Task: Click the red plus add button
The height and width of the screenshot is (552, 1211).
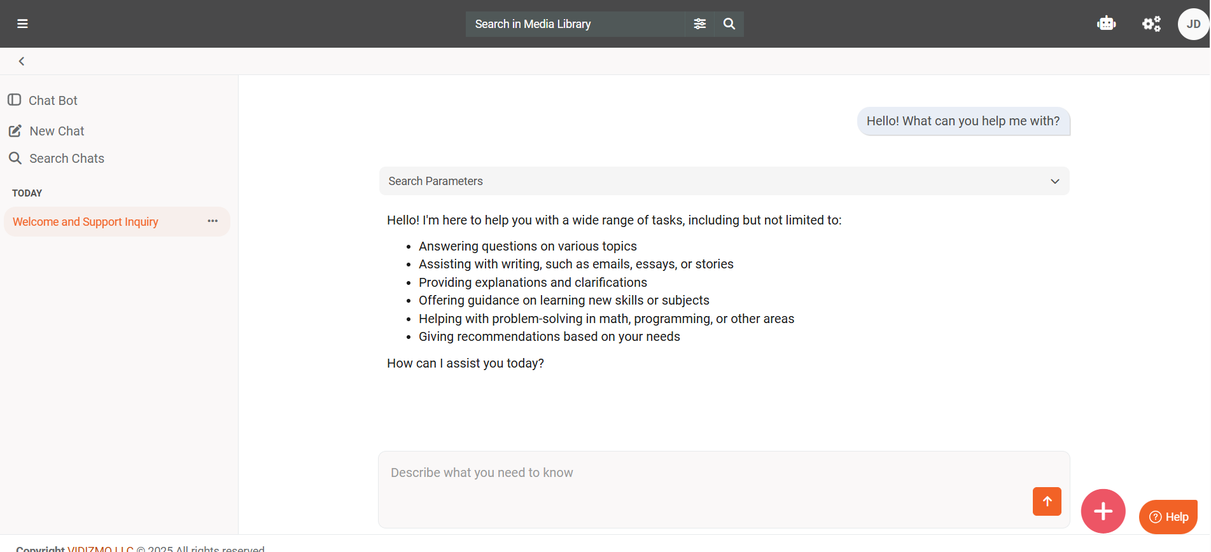Action: click(x=1103, y=511)
